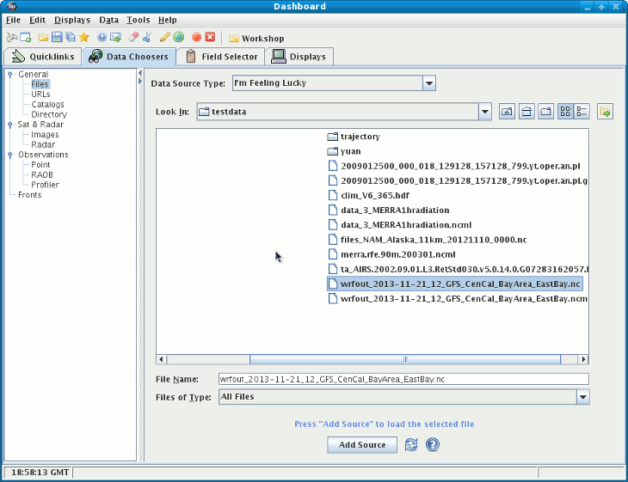Switch file chooser to List view
Image resolution: width=628 pixels, height=482 pixels.
tap(565, 112)
